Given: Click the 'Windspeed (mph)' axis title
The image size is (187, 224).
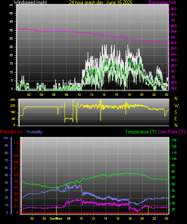Looking at the screenshot, I should [x=30, y=2].
